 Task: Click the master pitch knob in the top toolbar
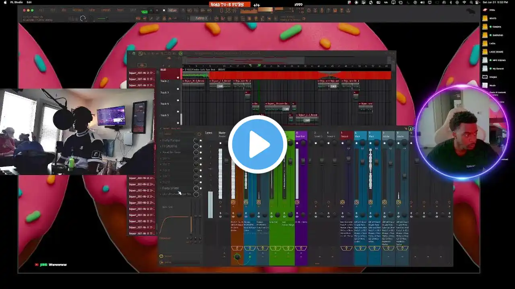(83, 18)
